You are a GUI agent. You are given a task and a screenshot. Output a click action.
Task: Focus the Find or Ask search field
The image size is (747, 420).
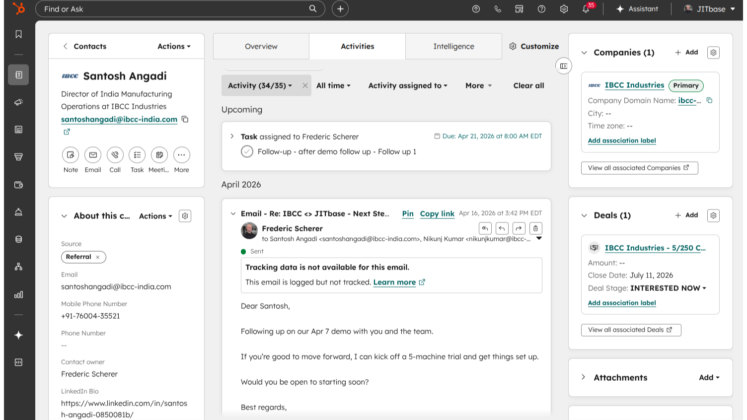[x=180, y=9]
